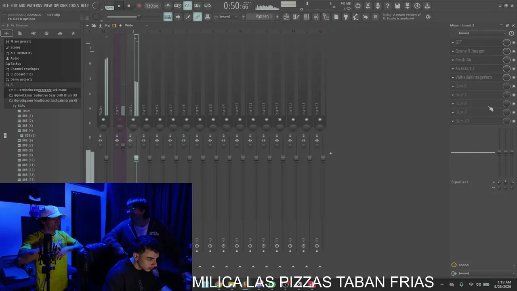Open the ValhallaVintageVerb slot arrow
Screen dimensions: 517x291
click(x=453, y=77)
